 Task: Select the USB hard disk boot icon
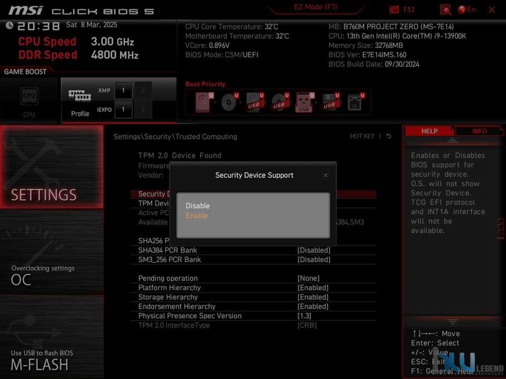click(255, 102)
